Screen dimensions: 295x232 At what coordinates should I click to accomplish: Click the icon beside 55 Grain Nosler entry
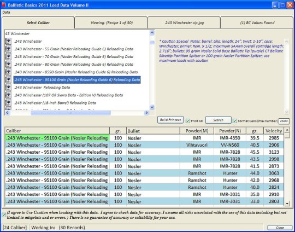(x=8, y=49)
